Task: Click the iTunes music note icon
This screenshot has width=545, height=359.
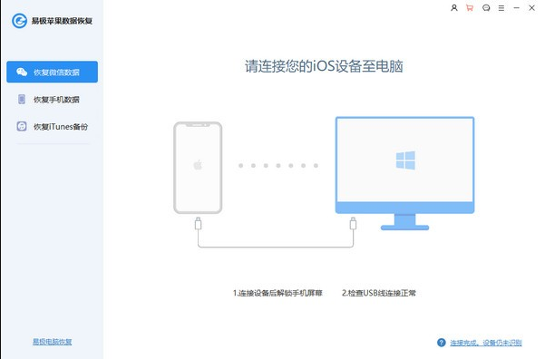Action: click(22, 126)
